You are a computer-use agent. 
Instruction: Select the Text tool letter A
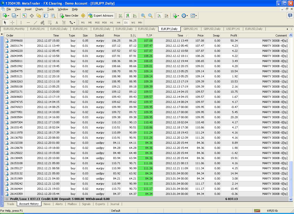57,23
